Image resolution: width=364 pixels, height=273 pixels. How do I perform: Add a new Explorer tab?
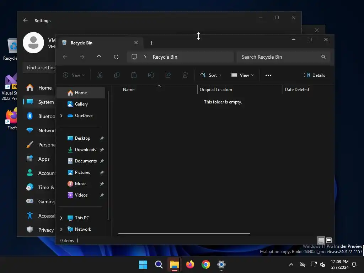(x=151, y=43)
